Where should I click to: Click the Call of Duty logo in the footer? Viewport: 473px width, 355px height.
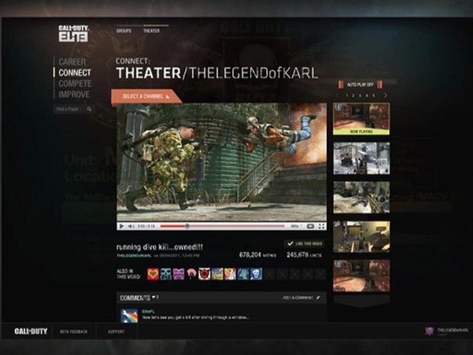coord(31,331)
